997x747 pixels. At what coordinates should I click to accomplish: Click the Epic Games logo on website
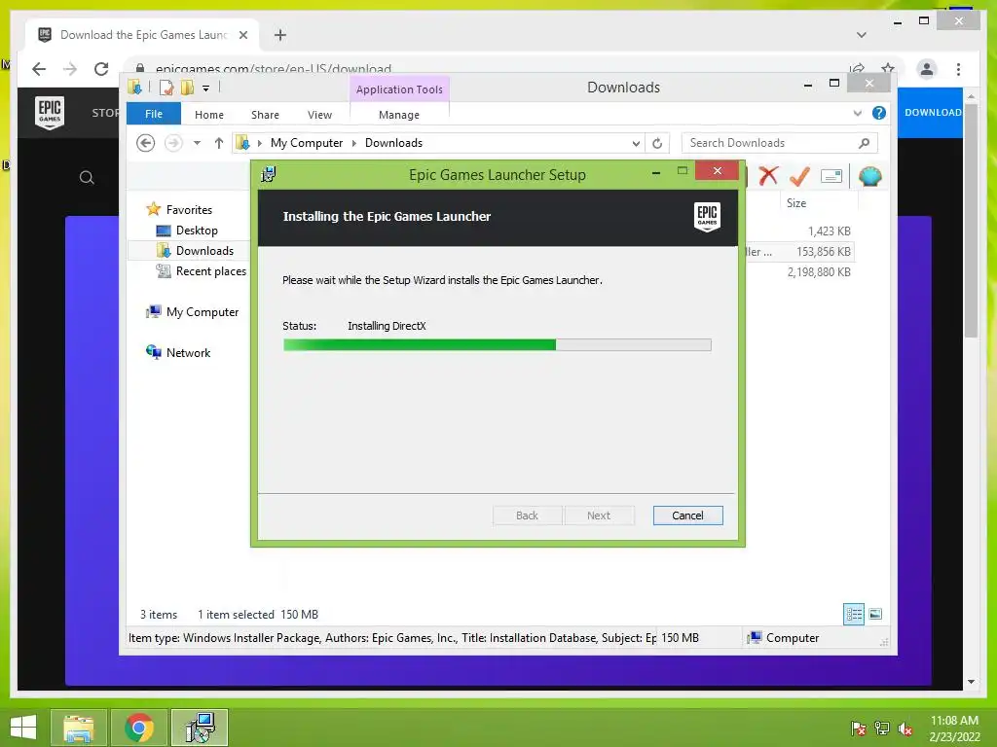[x=50, y=113]
